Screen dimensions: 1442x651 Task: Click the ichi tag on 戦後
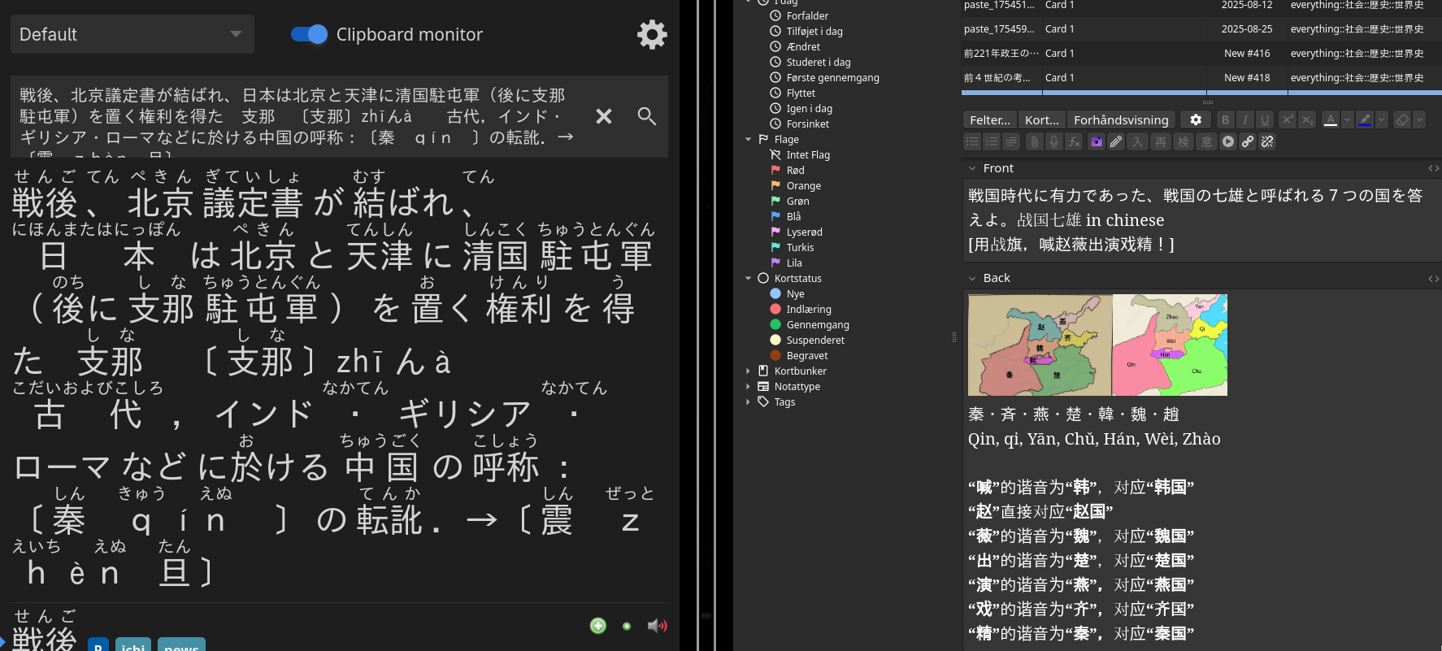pyautogui.click(x=133, y=645)
